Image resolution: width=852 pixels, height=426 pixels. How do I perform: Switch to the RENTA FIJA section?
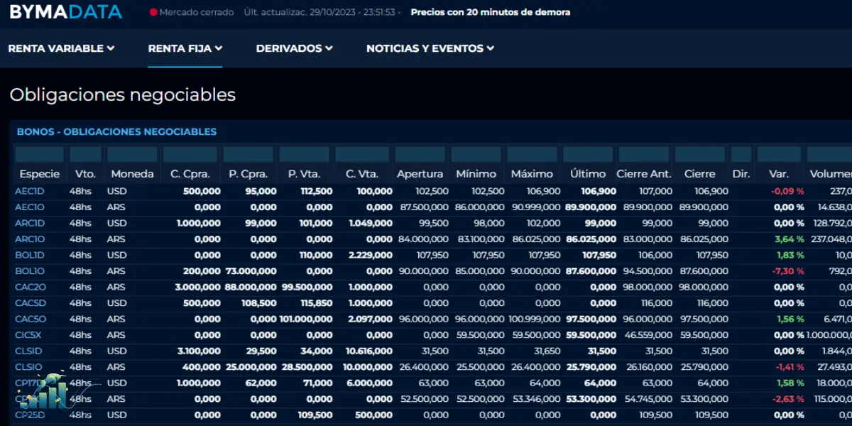[180, 48]
